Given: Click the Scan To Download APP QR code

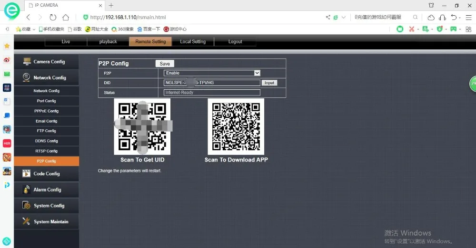Looking at the screenshot, I should pyautogui.click(x=236, y=126).
